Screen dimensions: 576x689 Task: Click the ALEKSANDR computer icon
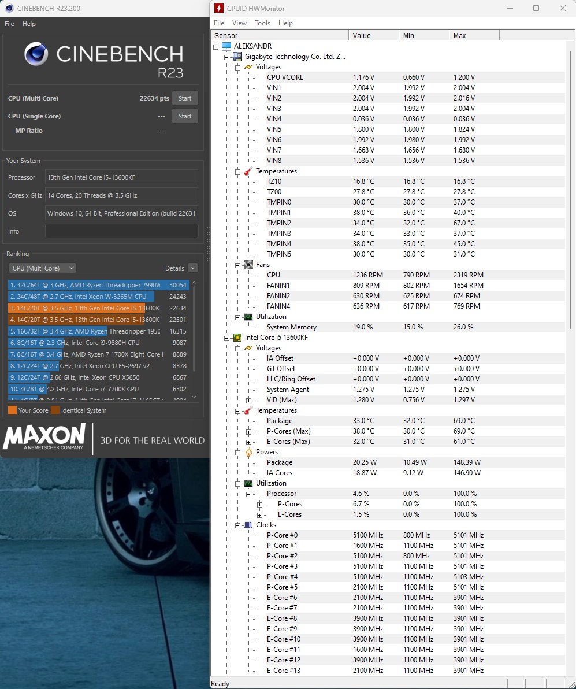coord(226,46)
